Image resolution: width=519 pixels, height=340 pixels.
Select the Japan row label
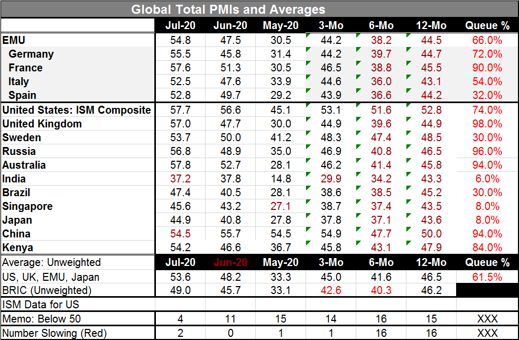coord(17,220)
